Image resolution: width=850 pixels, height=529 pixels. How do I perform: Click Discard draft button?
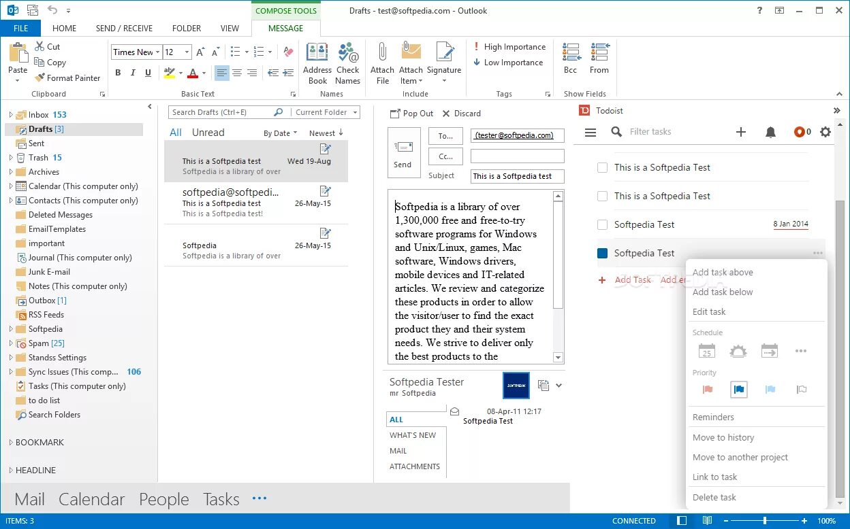(x=461, y=114)
